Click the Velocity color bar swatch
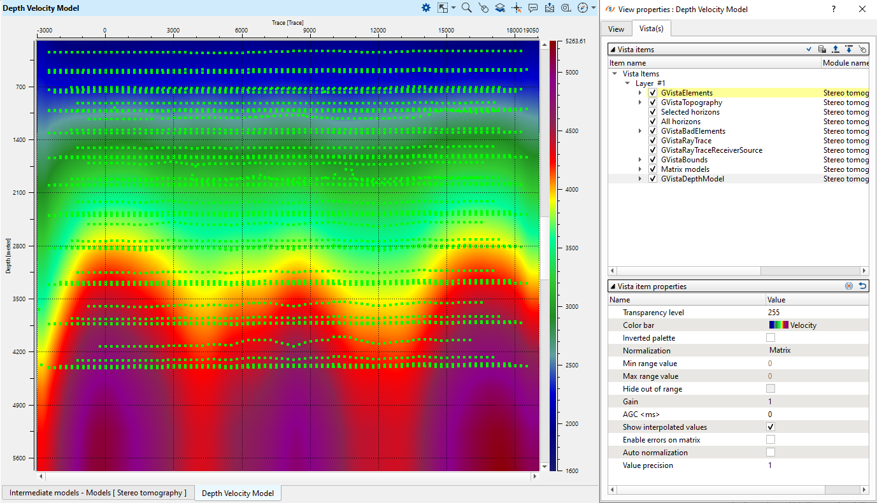Viewport: 877px width, 503px height. pos(778,325)
